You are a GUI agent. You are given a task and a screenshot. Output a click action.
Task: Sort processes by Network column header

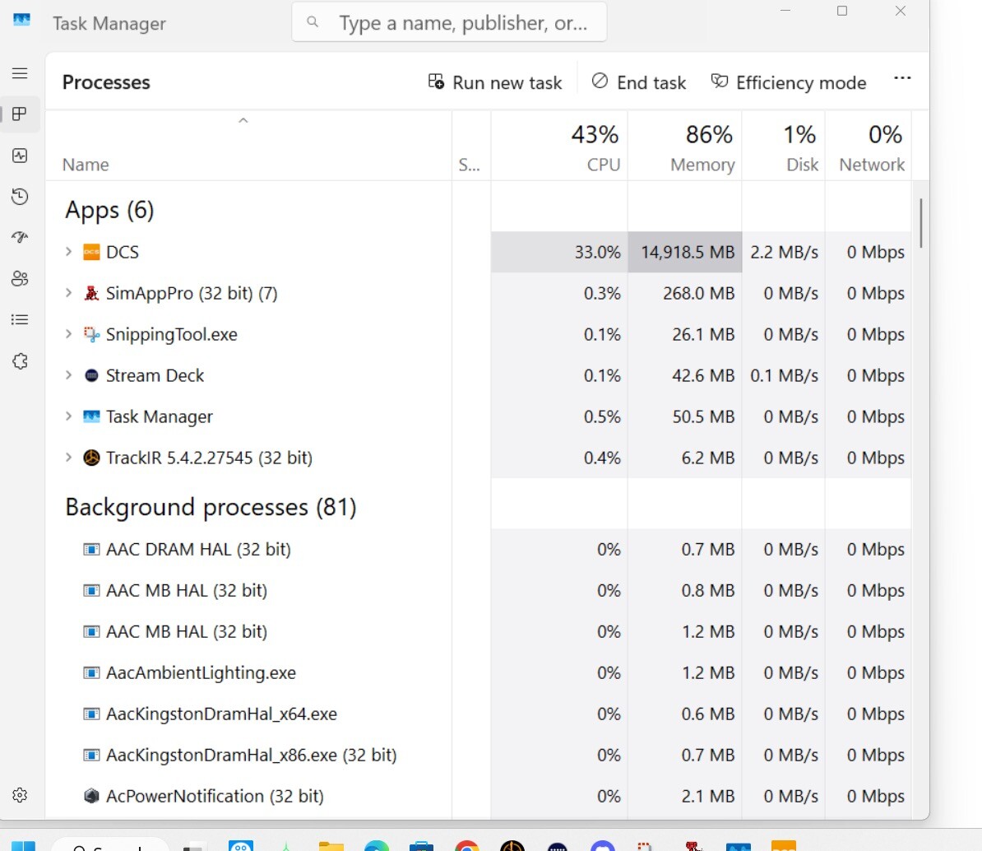[x=869, y=147]
